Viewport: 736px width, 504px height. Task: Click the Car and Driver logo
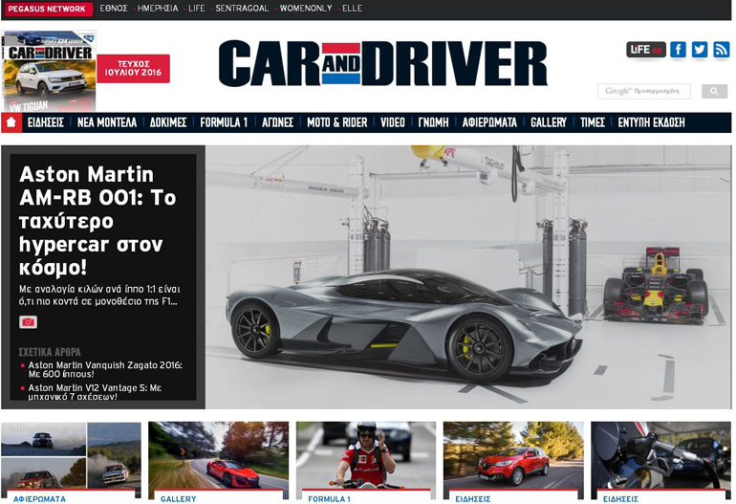382,64
